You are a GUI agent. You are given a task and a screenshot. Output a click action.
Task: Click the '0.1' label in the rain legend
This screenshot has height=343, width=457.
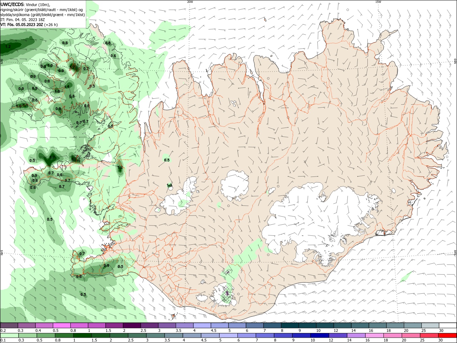pyautogui.click(x=3, y=340)
